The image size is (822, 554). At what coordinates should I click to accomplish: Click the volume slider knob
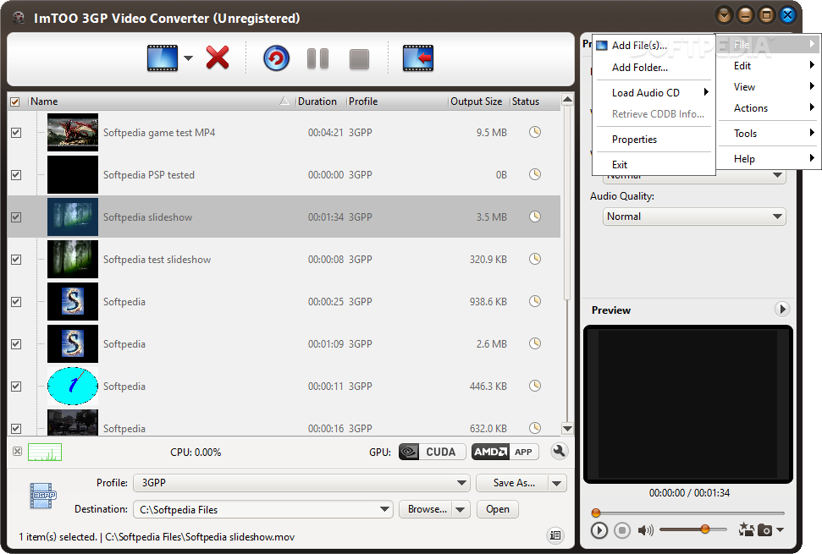[x=705, y=529]
